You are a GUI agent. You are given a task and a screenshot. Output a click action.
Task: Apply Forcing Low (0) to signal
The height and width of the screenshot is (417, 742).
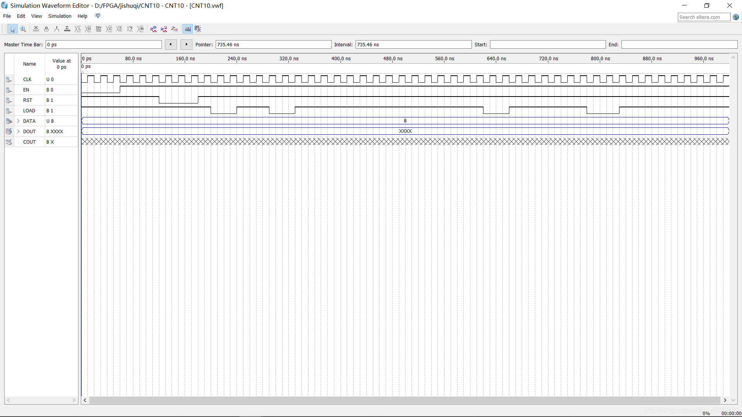[46, 29]
